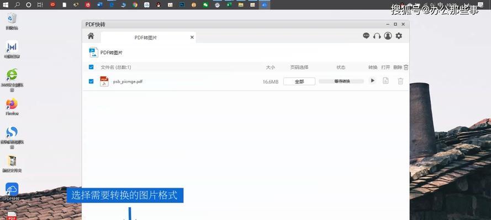Viewport: 491px width, 220px height.
Task: Click the 转换 column header
Action: [373, 67]
